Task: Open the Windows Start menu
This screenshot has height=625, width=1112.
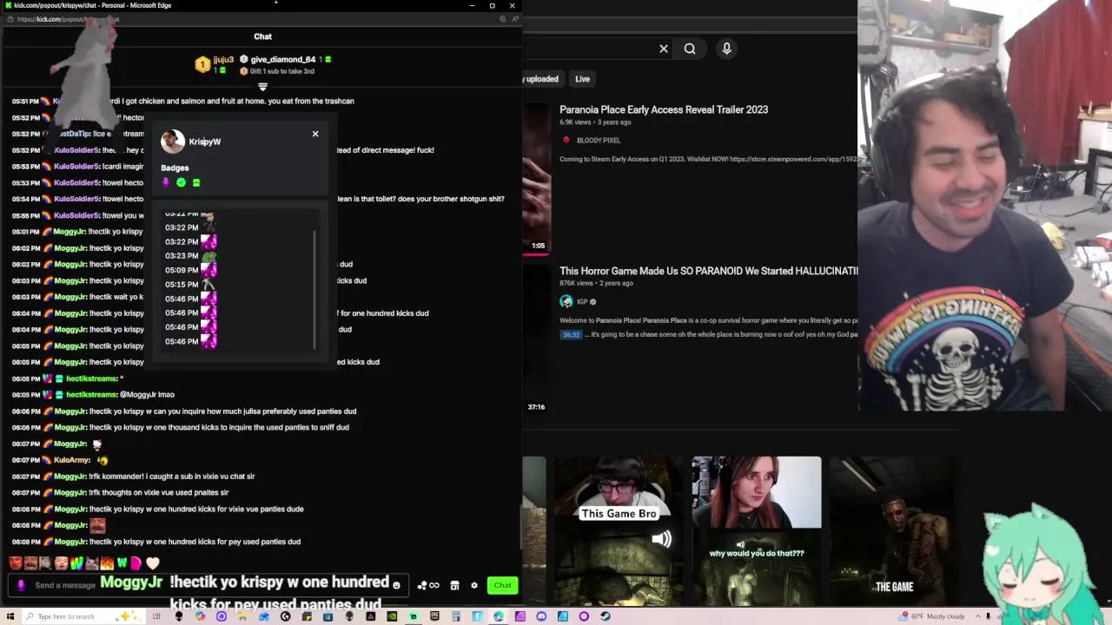Action: [10, 616]
